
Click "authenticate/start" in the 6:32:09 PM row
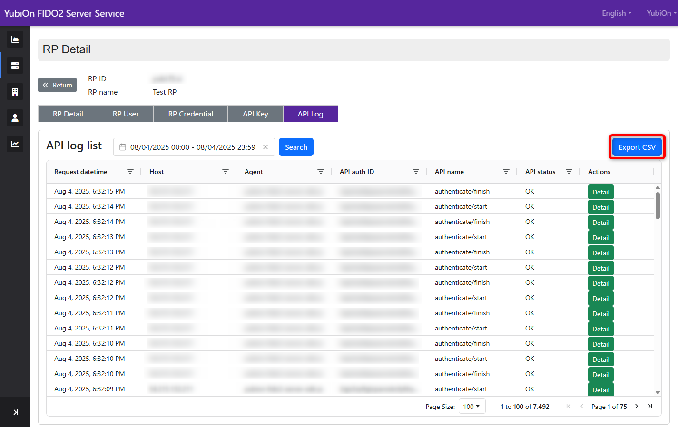click(461, 389)
